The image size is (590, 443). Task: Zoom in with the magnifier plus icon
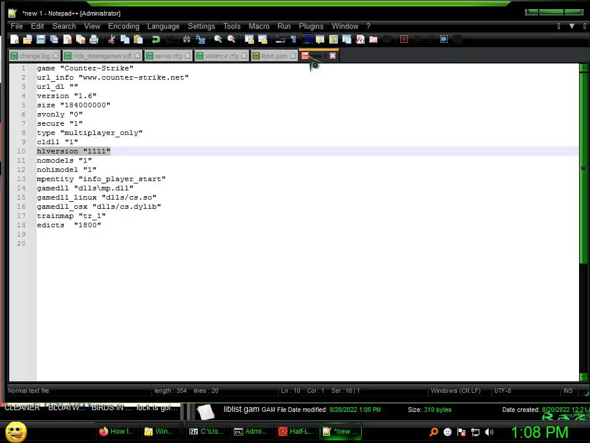pyautogui.click(x=218, y=39)
